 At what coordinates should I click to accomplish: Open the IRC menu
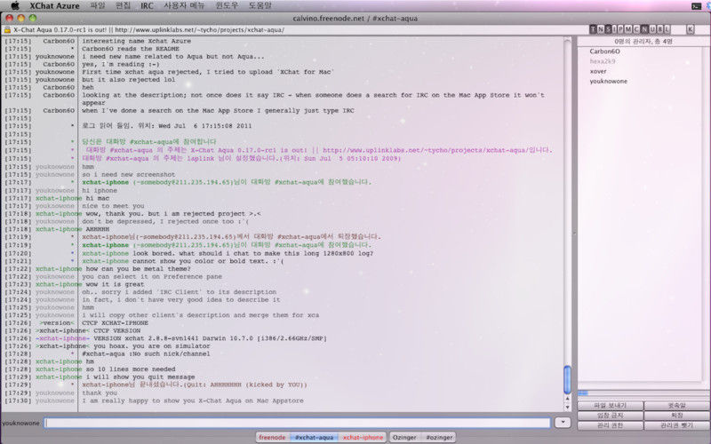[x=147, y=6]
